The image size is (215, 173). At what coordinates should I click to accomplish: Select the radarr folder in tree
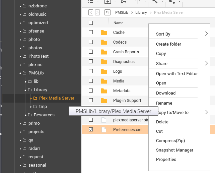(x=34, y=149)
